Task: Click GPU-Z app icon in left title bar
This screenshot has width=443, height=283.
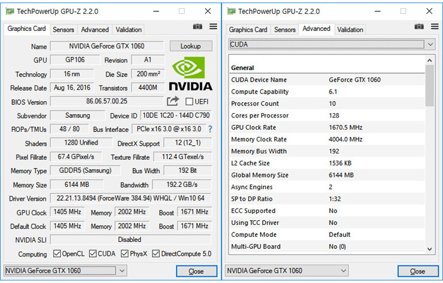Action: tap(10, 11)
